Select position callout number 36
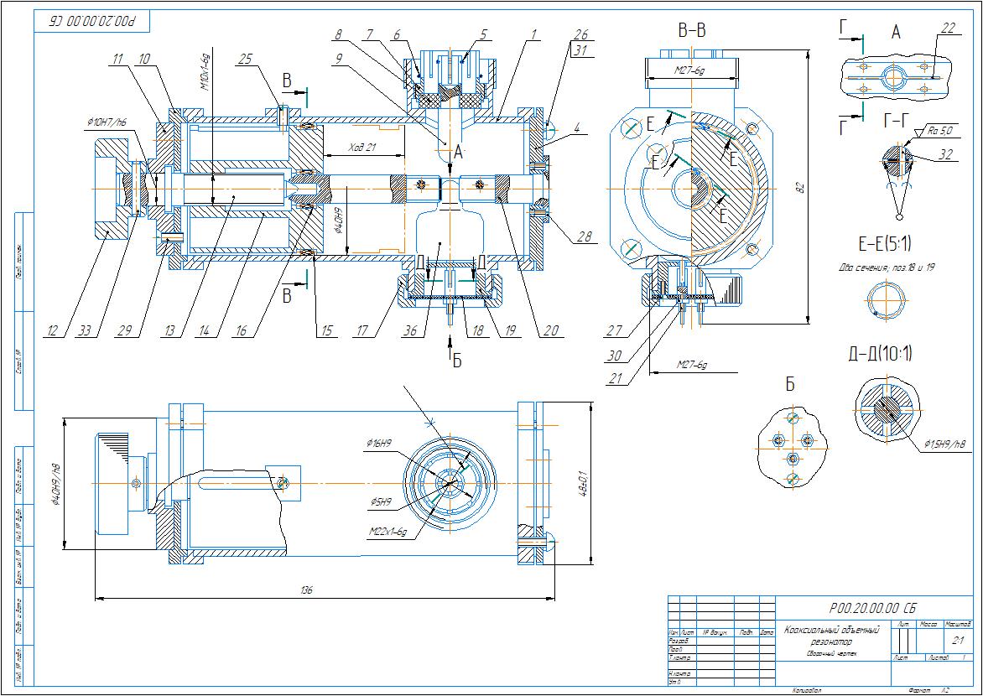This screenshot has width=983, height=696. click(410, 330)
